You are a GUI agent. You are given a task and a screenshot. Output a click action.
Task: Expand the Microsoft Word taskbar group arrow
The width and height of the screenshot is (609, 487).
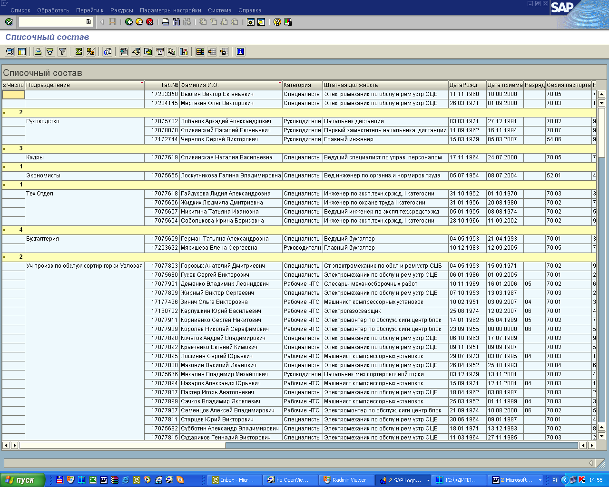point(540,480)
